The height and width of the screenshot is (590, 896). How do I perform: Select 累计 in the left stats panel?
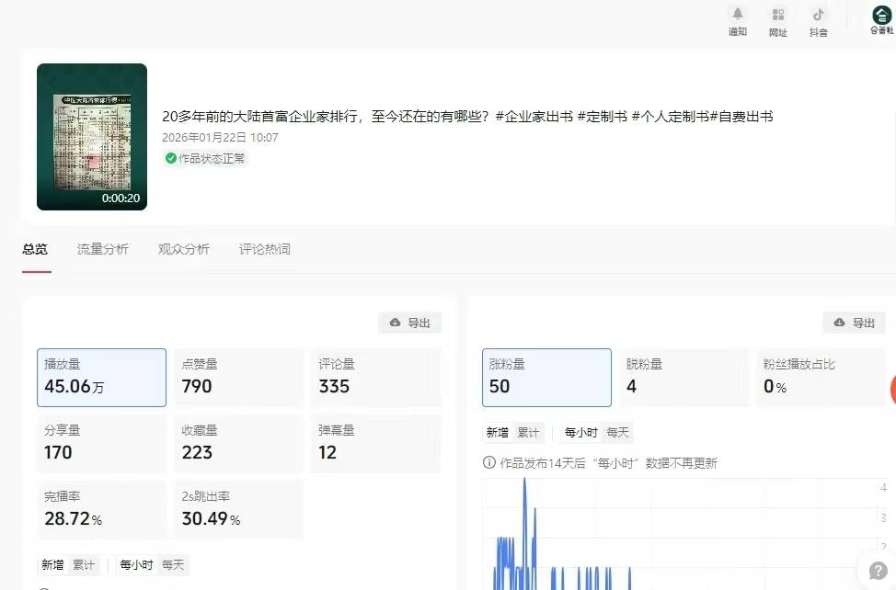[x=84, y=564]
